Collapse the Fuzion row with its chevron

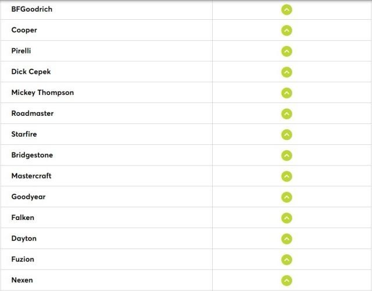(287, 260)
